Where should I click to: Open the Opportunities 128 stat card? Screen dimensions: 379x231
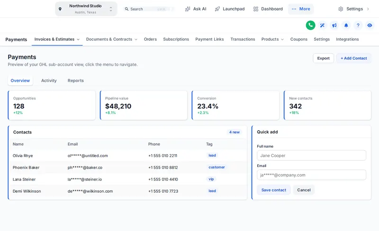[52, 105]
